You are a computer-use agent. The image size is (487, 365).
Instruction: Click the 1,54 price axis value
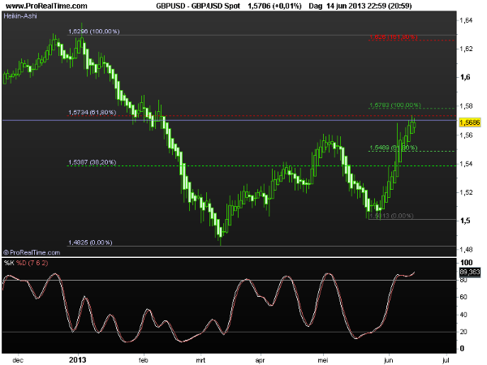coord(466,164)
